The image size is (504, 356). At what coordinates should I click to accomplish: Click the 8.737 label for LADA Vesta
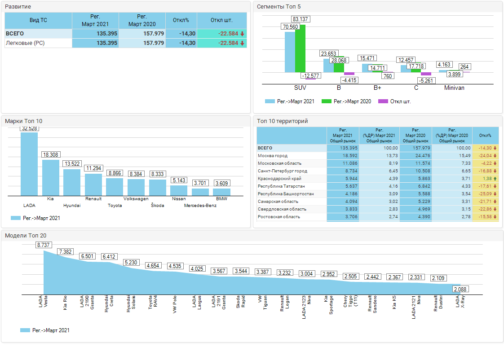pos(44,245)
